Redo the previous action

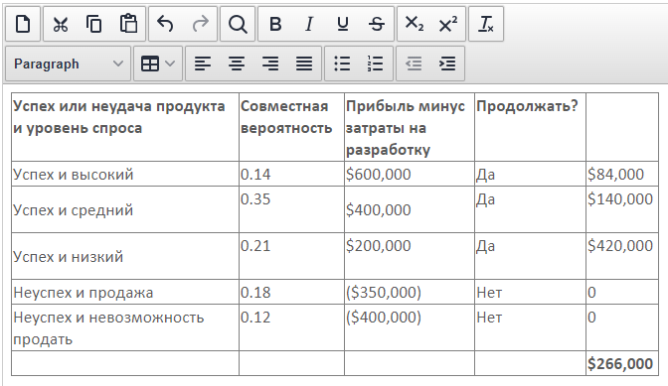[200, 24]
